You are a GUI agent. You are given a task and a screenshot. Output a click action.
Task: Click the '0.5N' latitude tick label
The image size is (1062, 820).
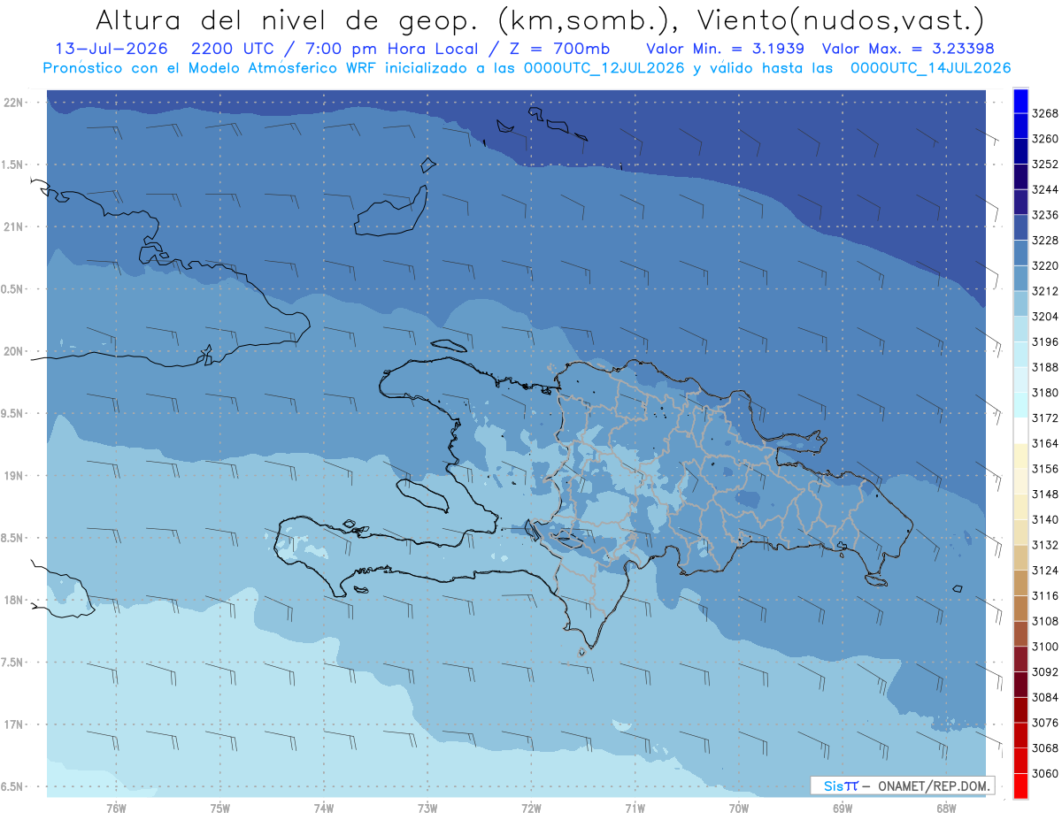pyautogui.click(x=11, y=289)
